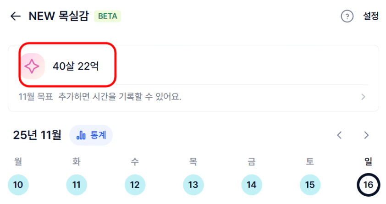Go to previous week with left chevron

(x=339, y=135)
